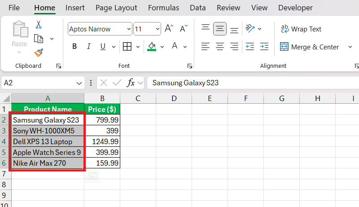Screen dimensions: 359x207
Task: Expand the fx function dropdown chevron
Action: click(x=140, y=83)
